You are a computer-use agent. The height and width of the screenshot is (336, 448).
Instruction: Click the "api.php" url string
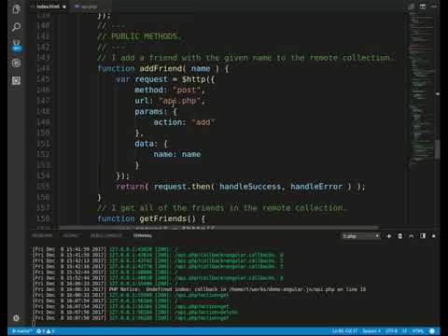point(179,101)
